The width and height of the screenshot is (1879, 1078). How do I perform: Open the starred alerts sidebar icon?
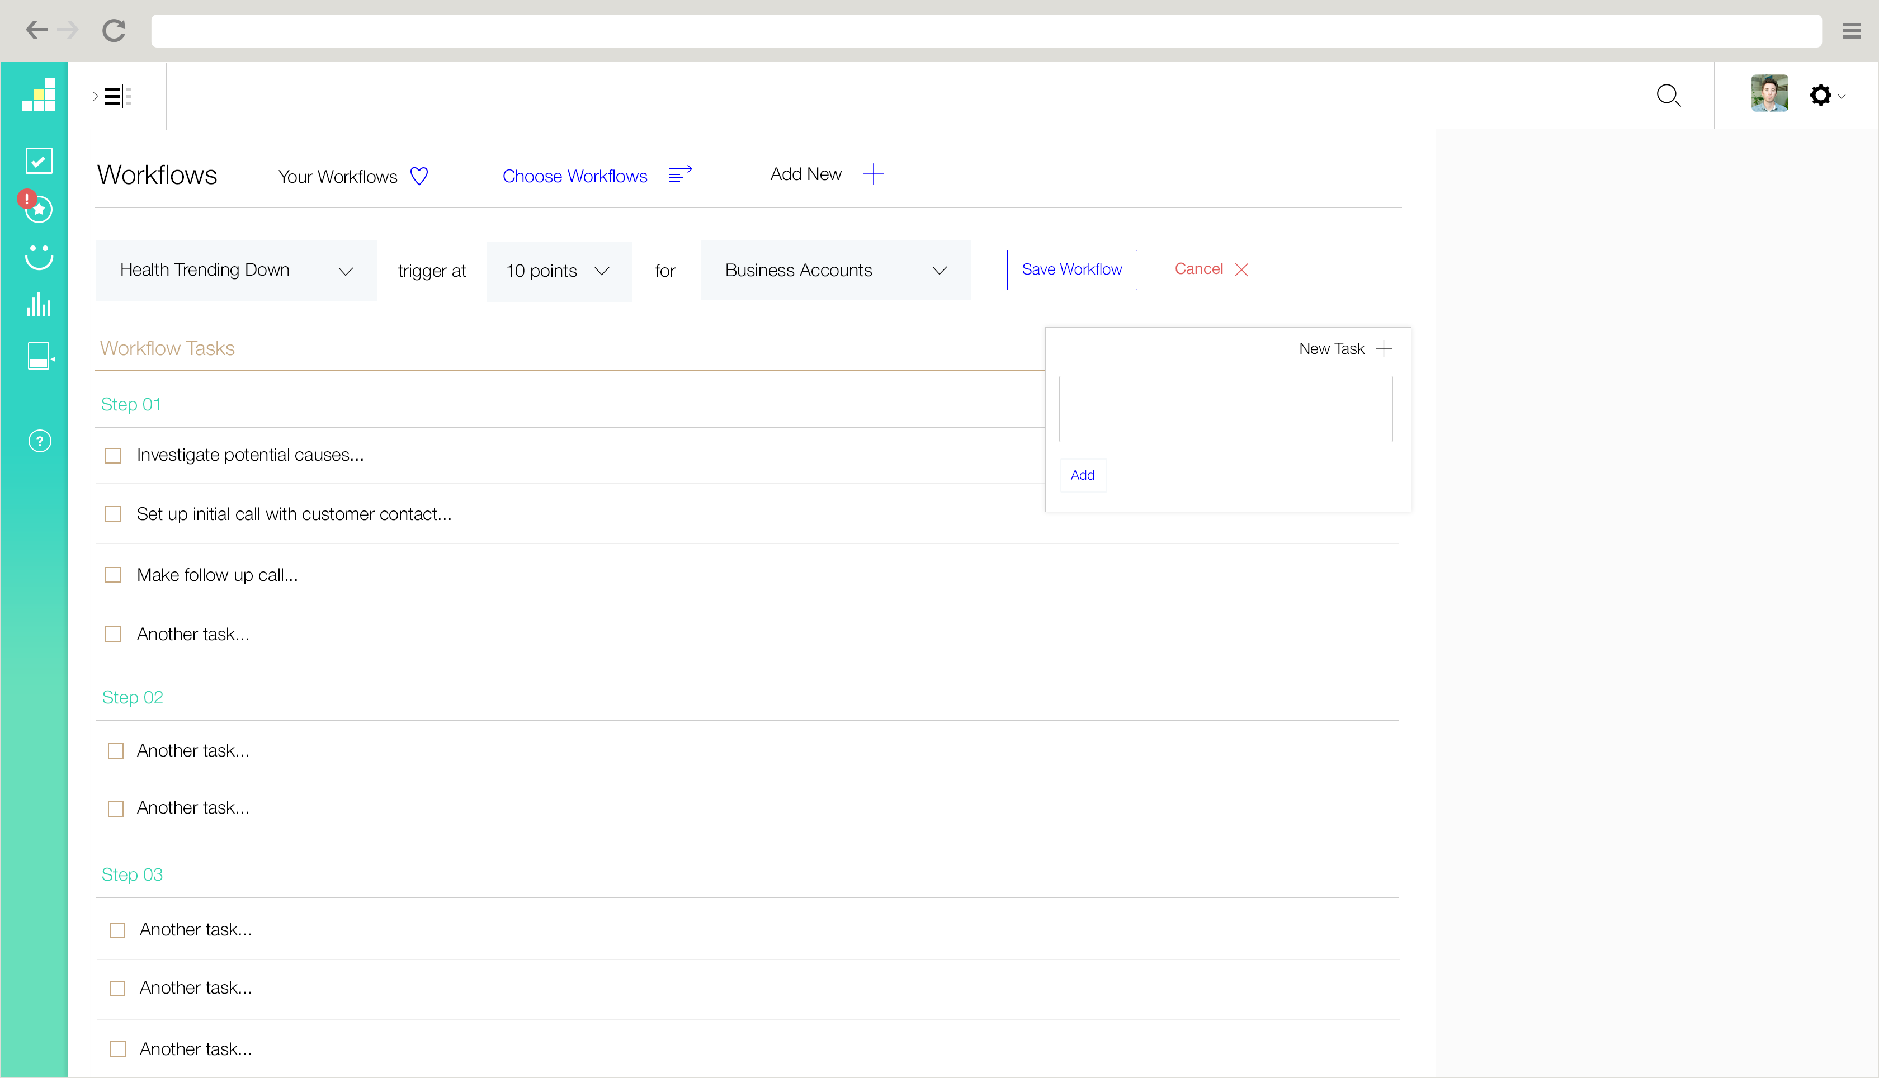[x=39, y=210]
